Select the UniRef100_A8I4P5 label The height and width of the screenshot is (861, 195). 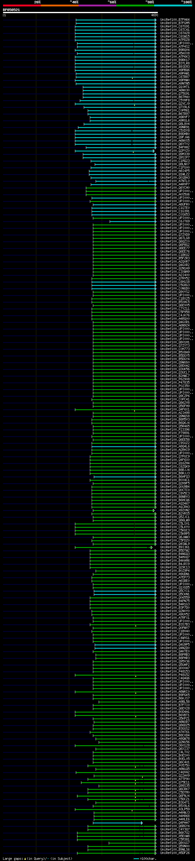click(175, 171)
